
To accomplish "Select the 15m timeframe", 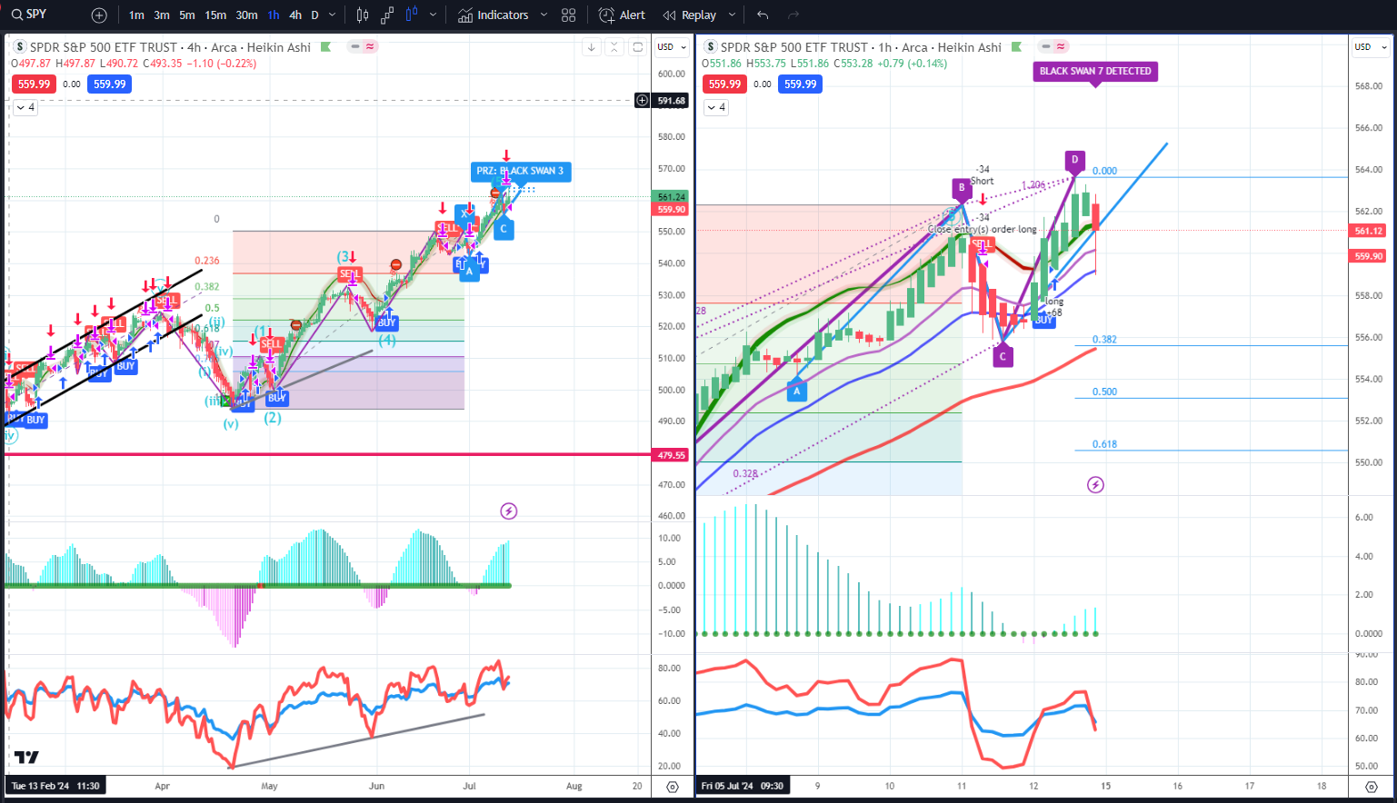I will pyautogui.click(x=215, y=15).
